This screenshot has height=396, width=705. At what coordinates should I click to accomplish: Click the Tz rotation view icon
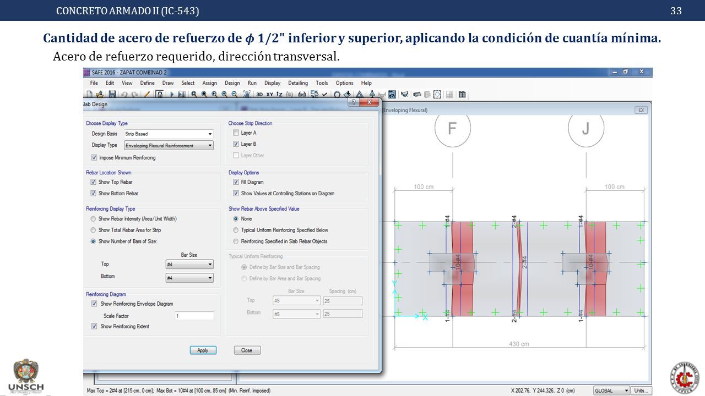[279, 94]
